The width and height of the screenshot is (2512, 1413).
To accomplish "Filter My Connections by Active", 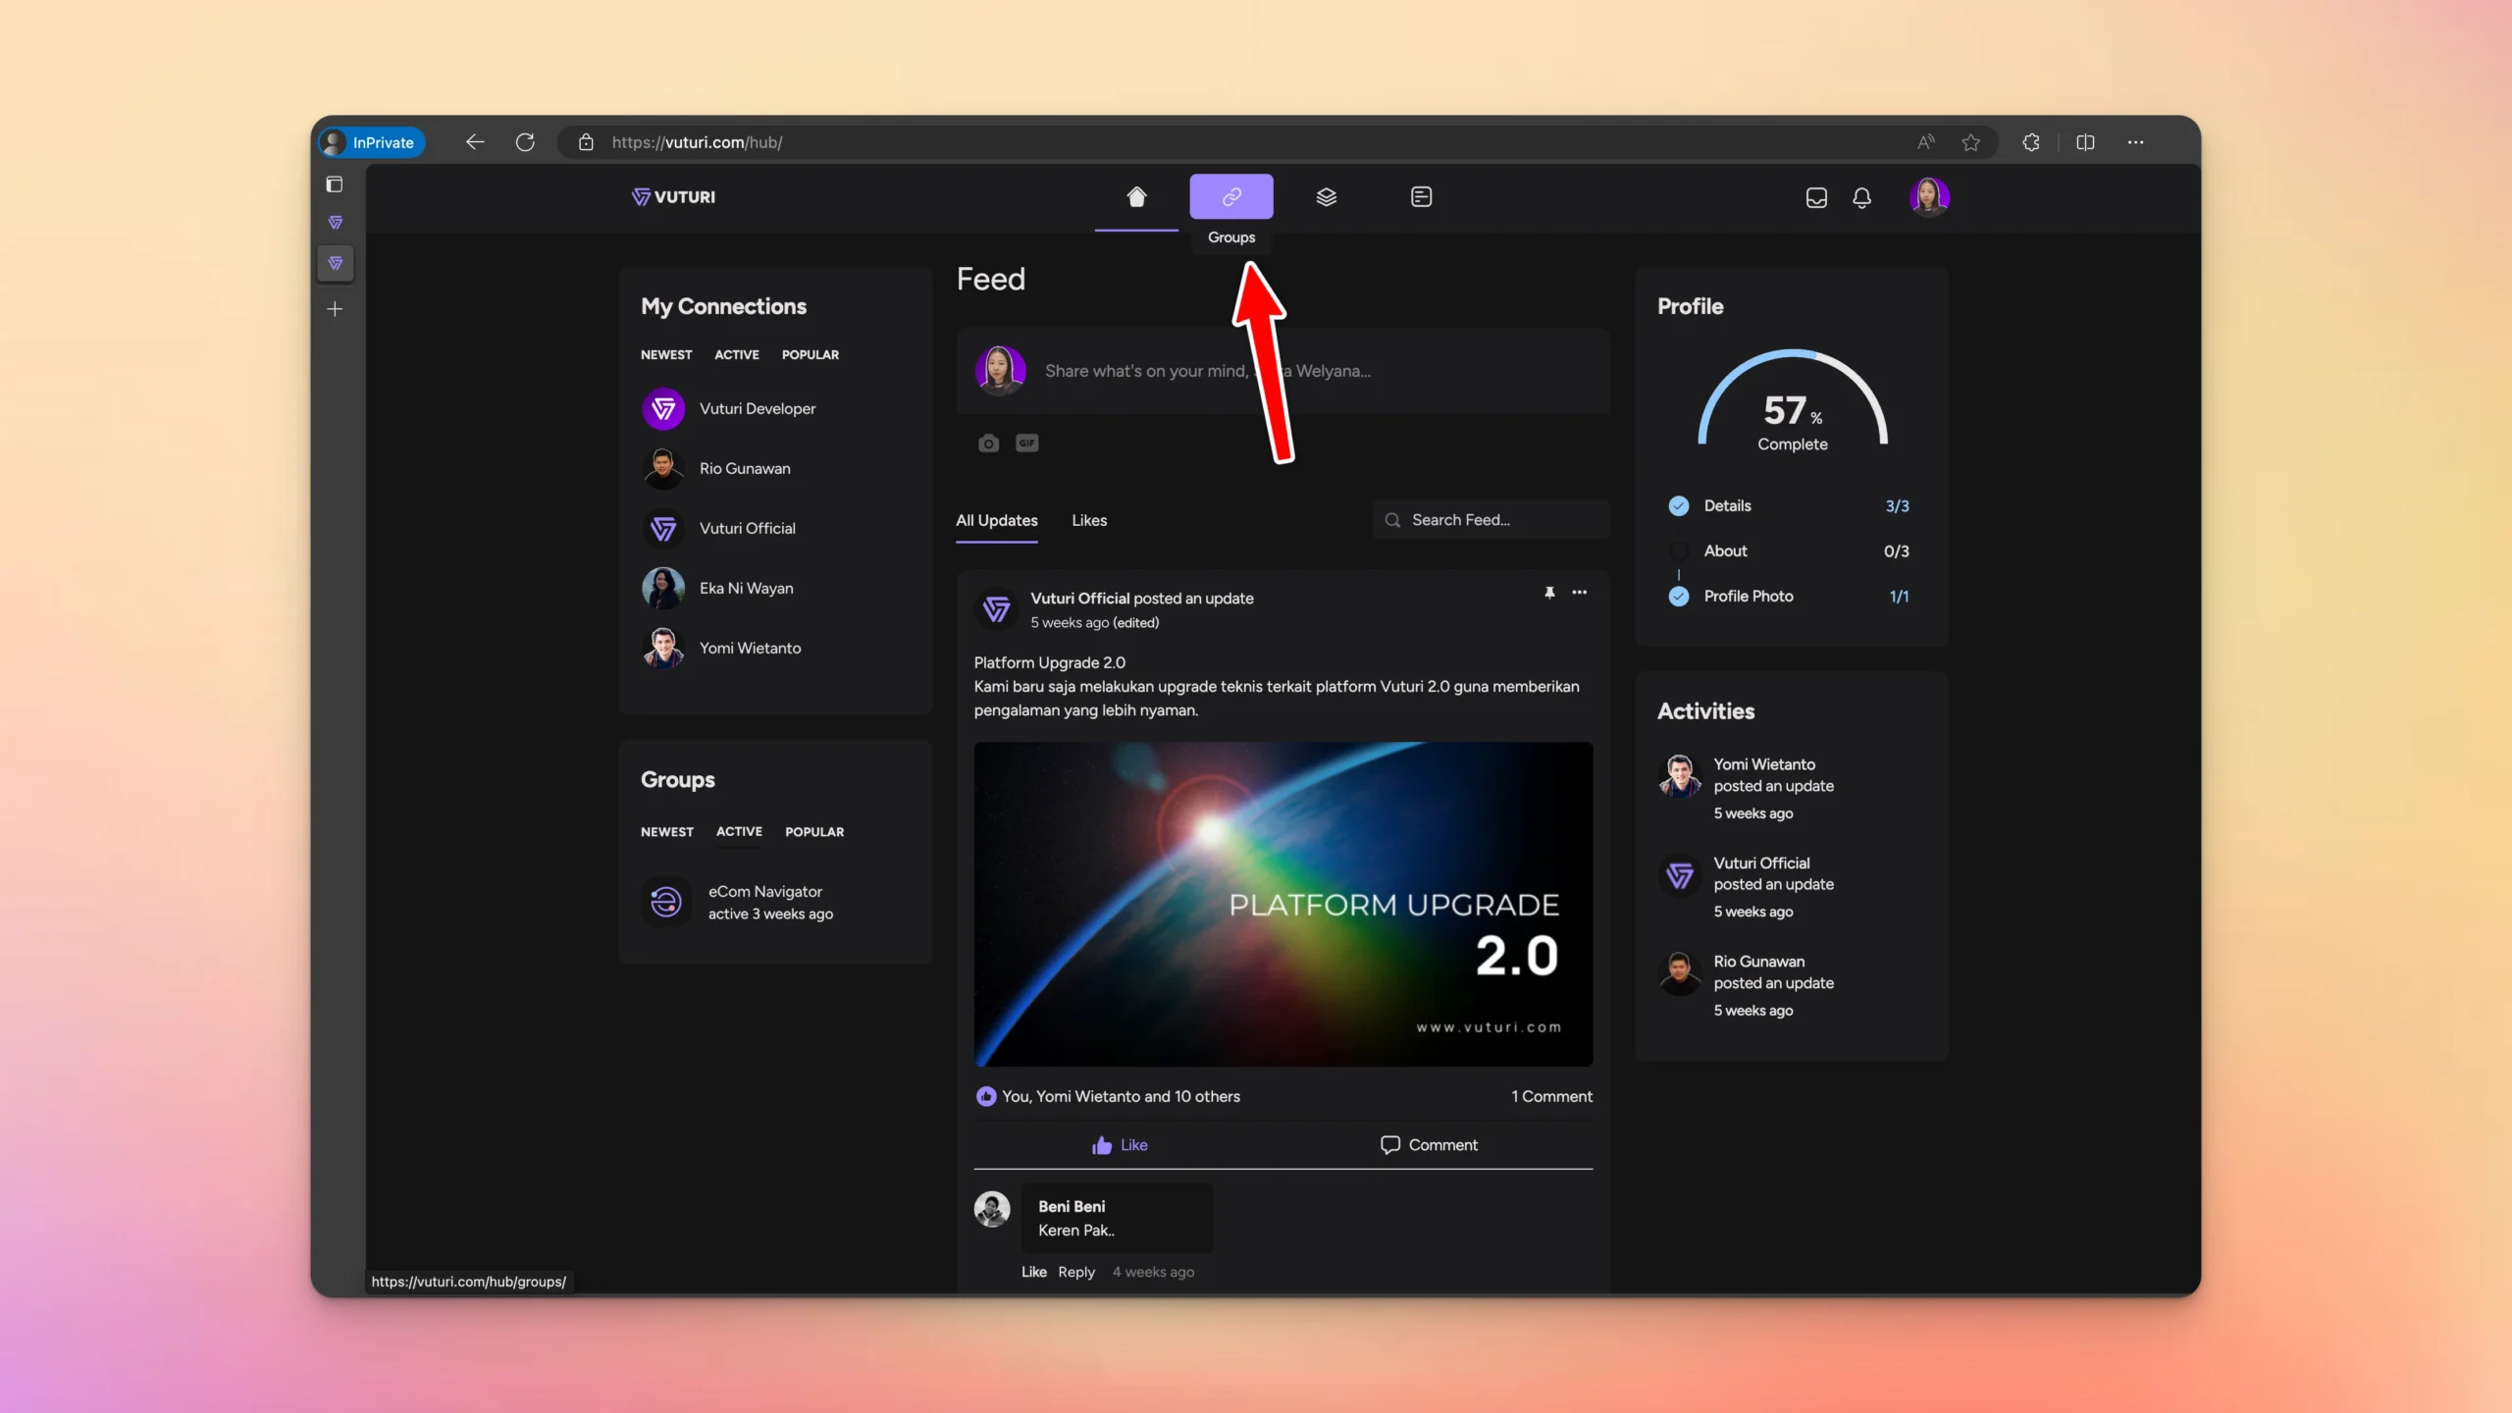I will point(737,355).
